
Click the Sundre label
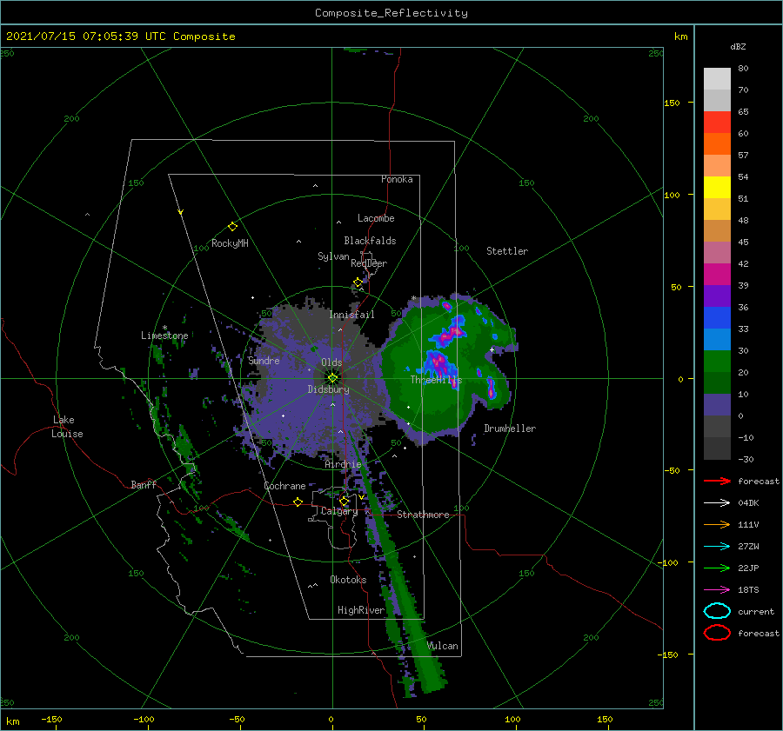coord(264,360)
